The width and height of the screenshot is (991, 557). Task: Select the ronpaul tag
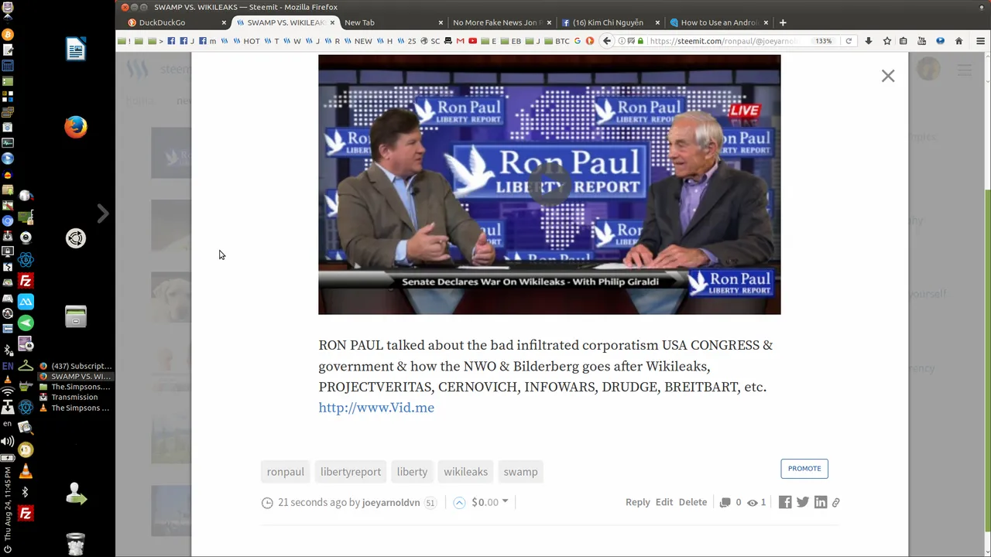pyautogui.click(x=285, y=472)
